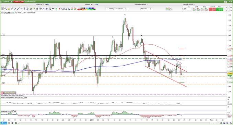Viewport: 233px width, 125px height.
Task: Click the 1,15 price axis label
Action: pos(229,35)
